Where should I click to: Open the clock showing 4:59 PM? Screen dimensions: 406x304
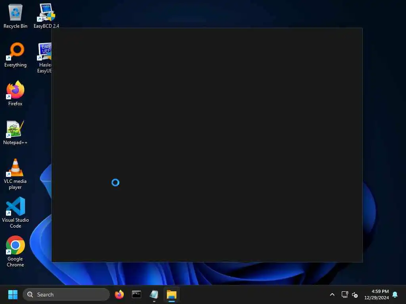(377, 294)
